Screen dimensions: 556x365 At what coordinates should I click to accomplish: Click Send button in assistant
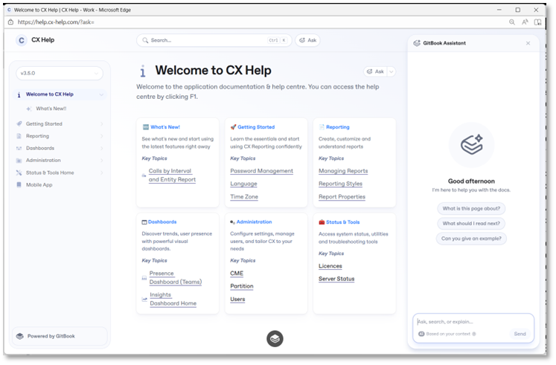point(520,334)
